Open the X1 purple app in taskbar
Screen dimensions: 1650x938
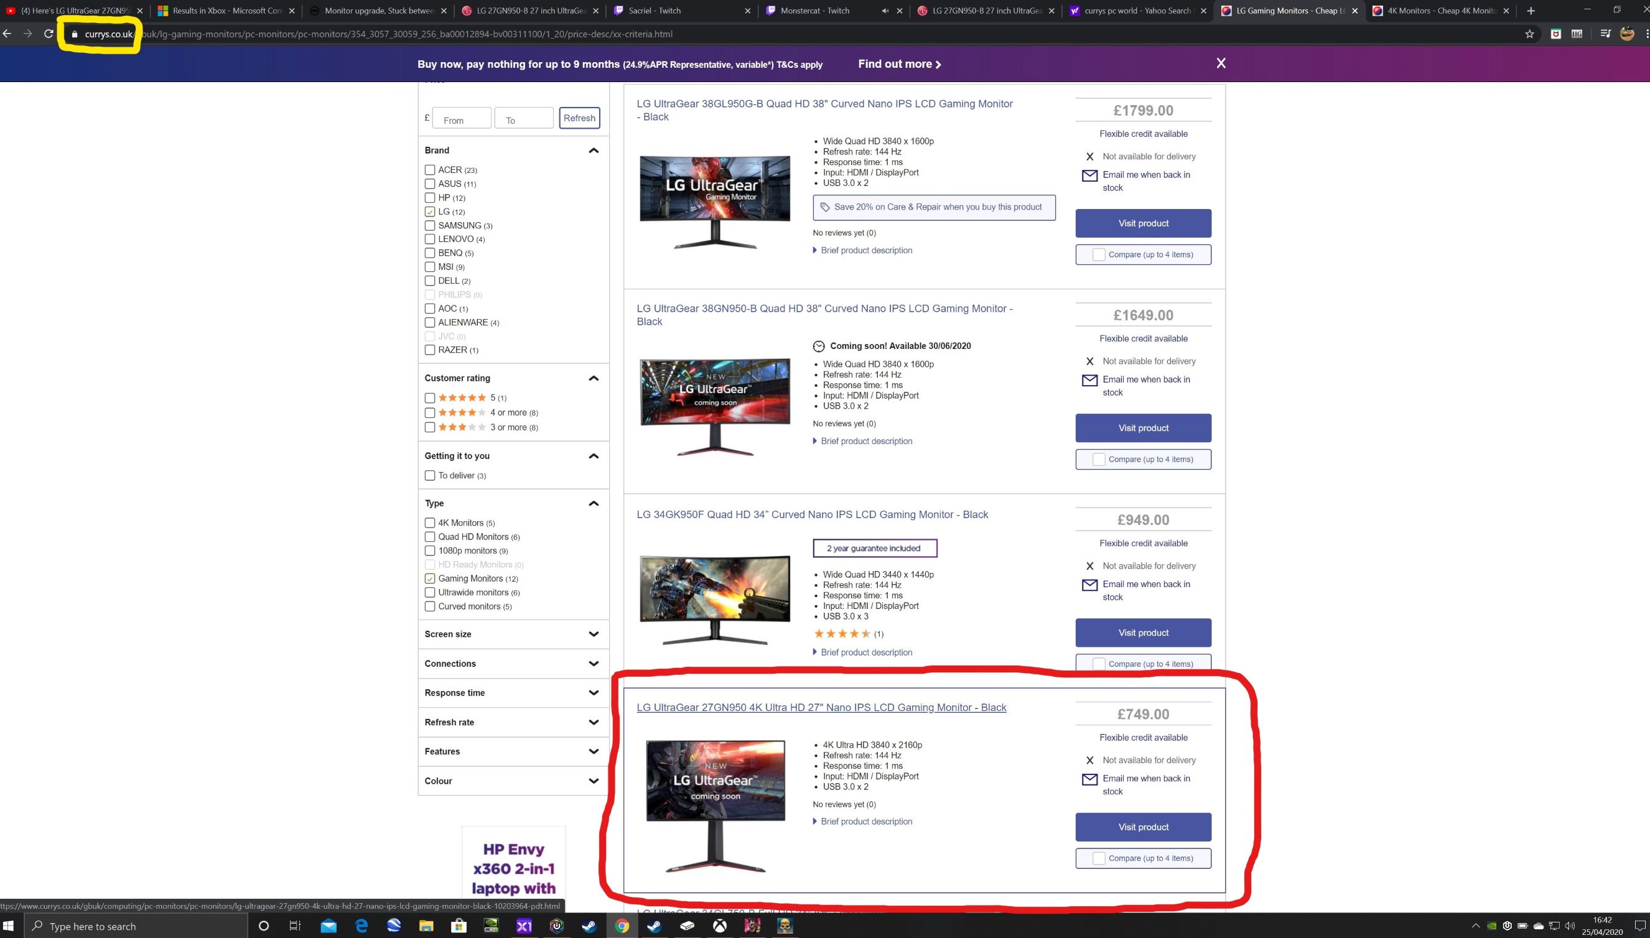(x=524, y=926)
